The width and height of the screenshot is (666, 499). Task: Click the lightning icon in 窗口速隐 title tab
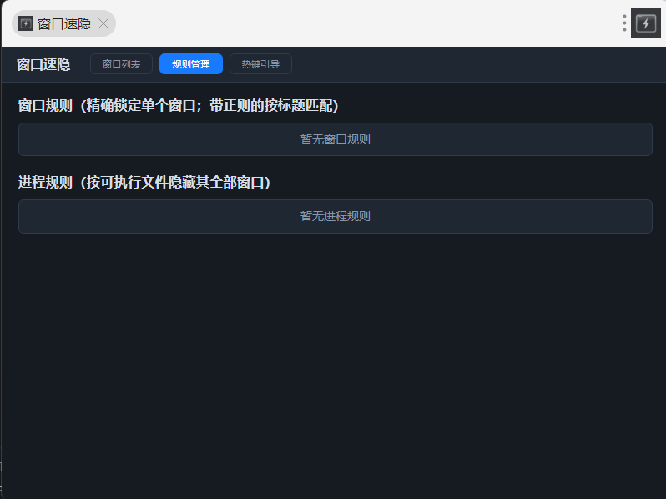tap(26, 24)
